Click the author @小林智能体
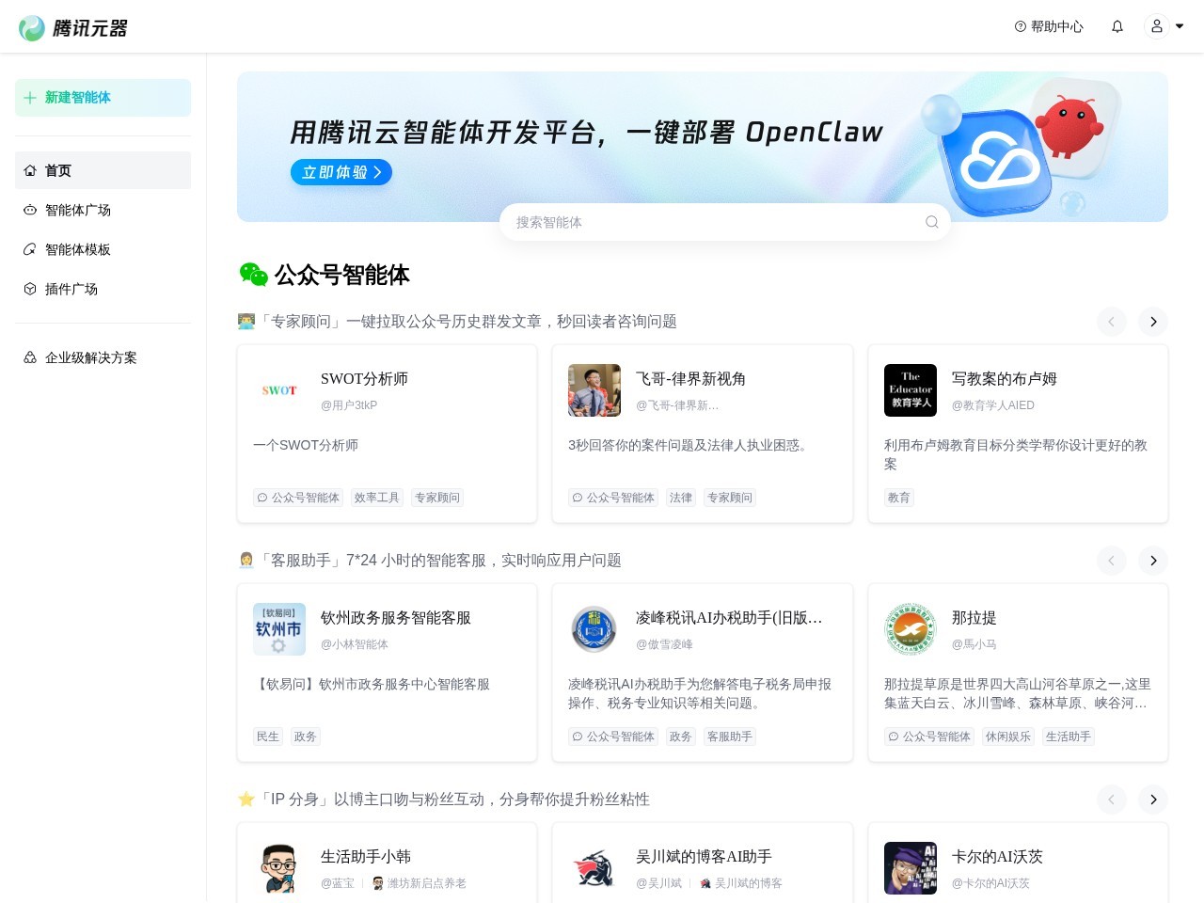The image size is (1204, 903). pyautogui.click(x=355, y=644)
